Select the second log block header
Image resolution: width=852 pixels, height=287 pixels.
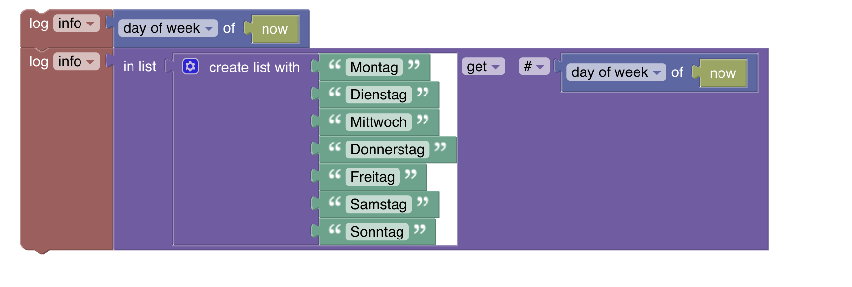(x=39, y=61)
